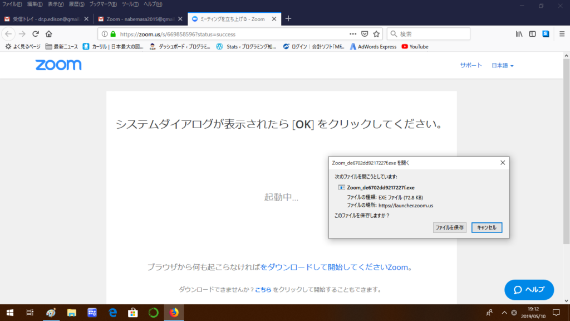570x321 pixels.
Task: Show hidden system tray icons
Action: tap(504, 313)
